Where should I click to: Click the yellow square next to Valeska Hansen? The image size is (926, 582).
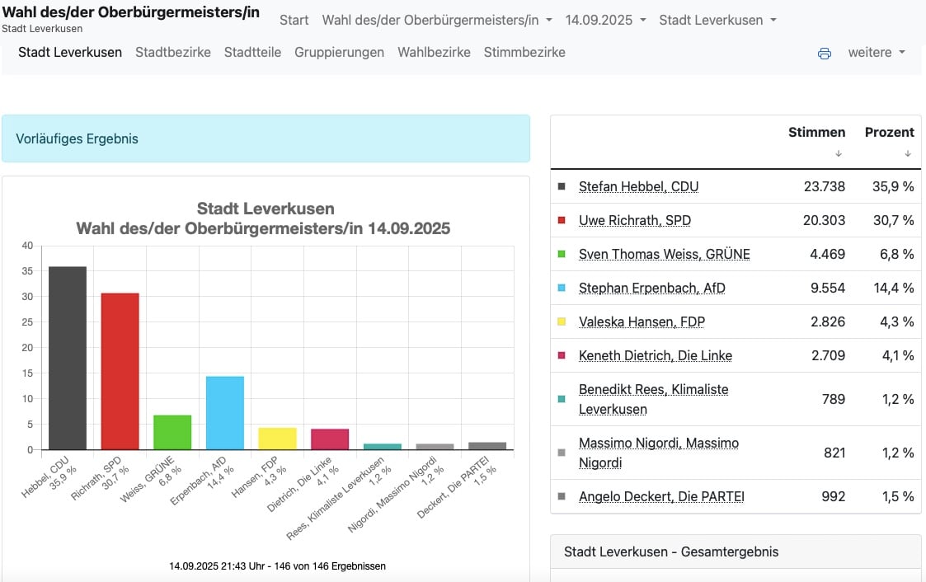coord(562,322)
